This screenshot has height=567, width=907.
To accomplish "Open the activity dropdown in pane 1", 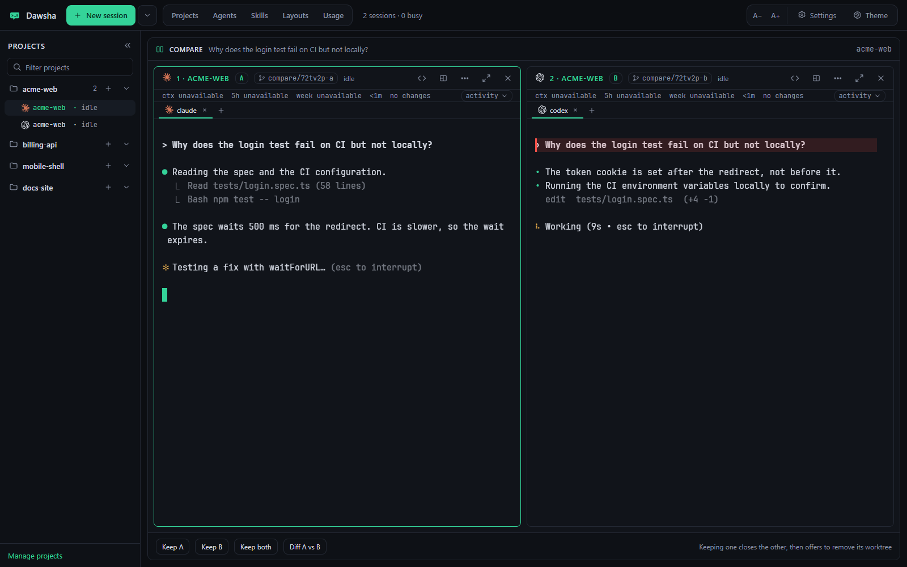I will 486,96.
